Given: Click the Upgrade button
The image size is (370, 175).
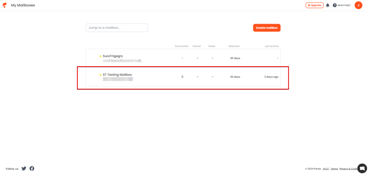Looking at the screenshot, I should (x=314, y=5).
